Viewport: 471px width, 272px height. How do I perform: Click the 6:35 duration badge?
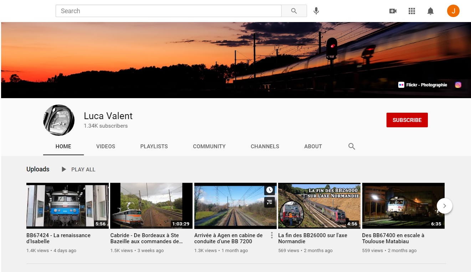point(436,224)
